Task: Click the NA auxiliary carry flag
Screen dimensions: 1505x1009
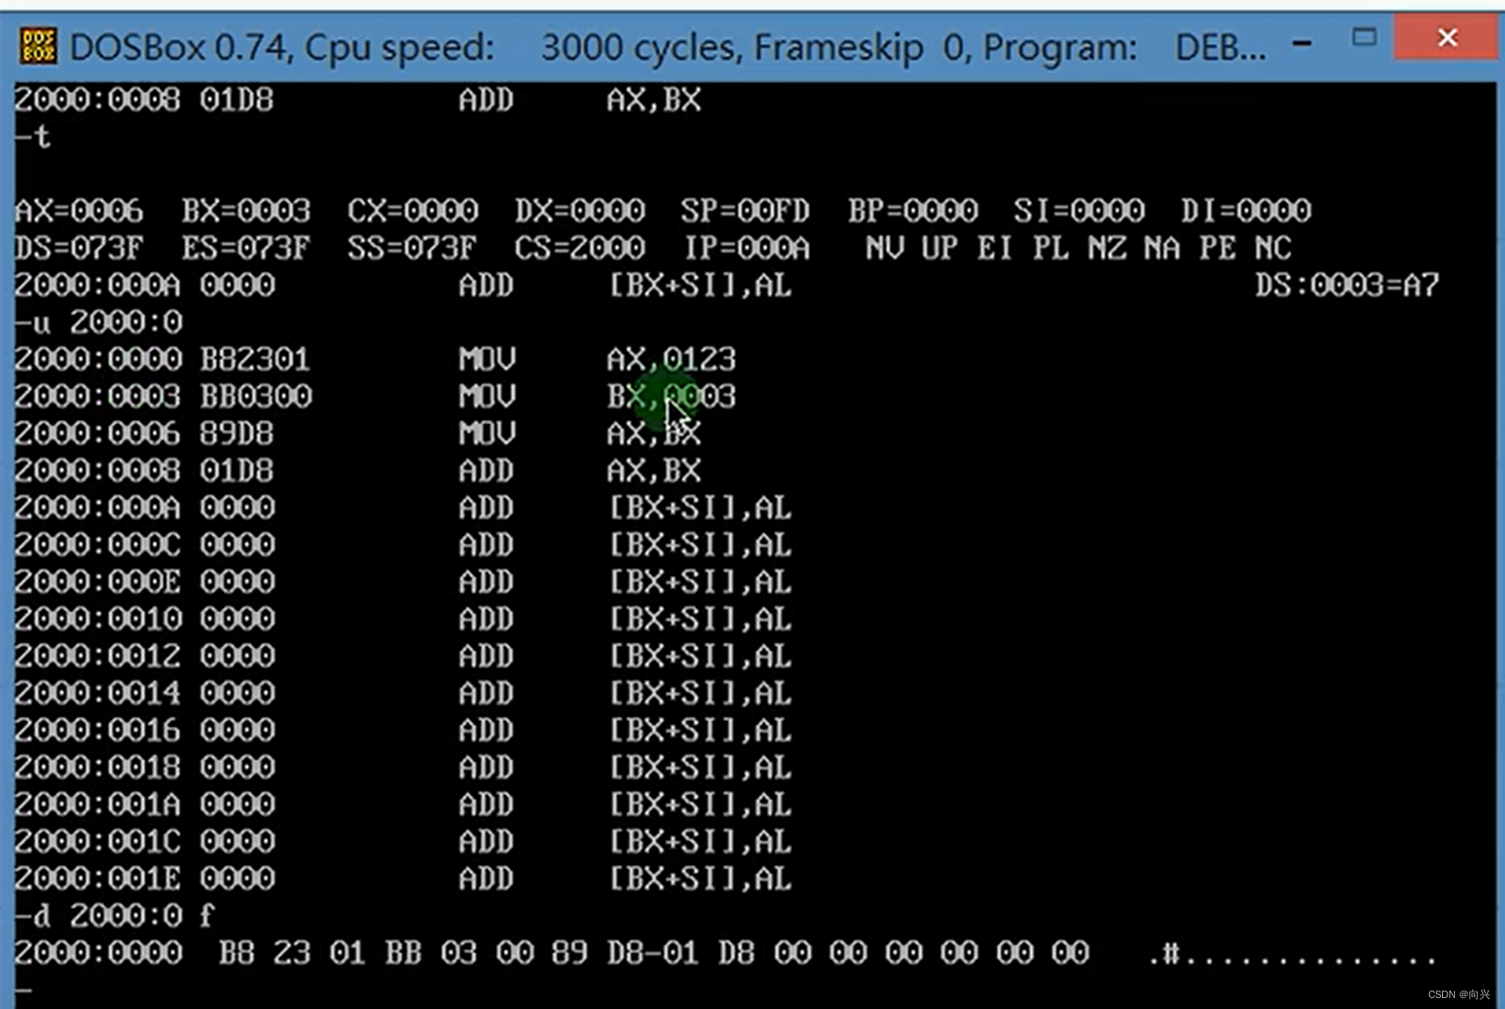Action: (1162, 248)
